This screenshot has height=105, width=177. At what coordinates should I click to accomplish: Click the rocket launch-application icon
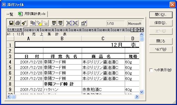click(x=24, y=23)
